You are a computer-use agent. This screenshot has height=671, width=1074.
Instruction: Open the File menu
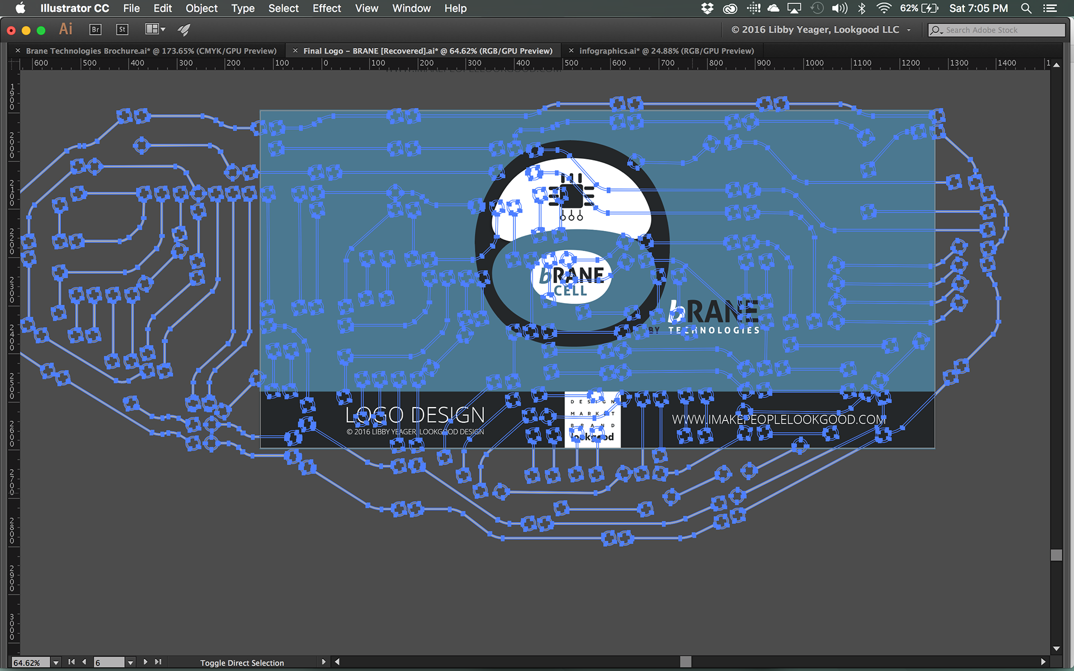point(131,8)
